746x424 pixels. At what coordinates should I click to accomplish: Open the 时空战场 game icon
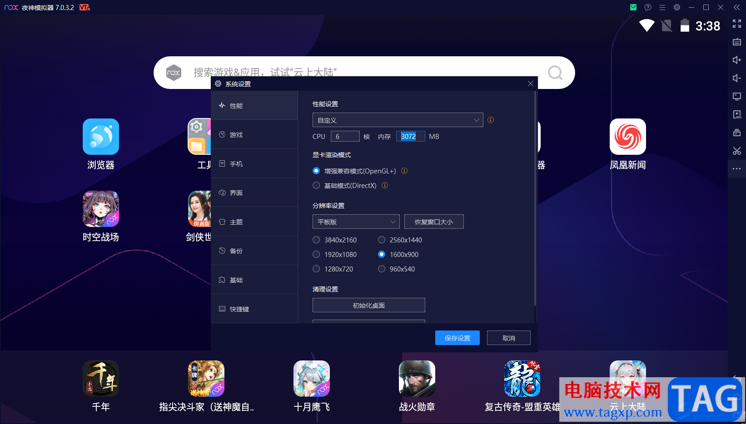pyautogui.click(x=101, y=209)
